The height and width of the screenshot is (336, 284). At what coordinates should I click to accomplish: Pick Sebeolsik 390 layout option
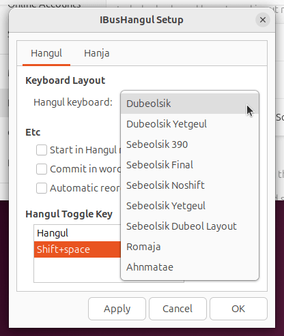coord(190,144)
